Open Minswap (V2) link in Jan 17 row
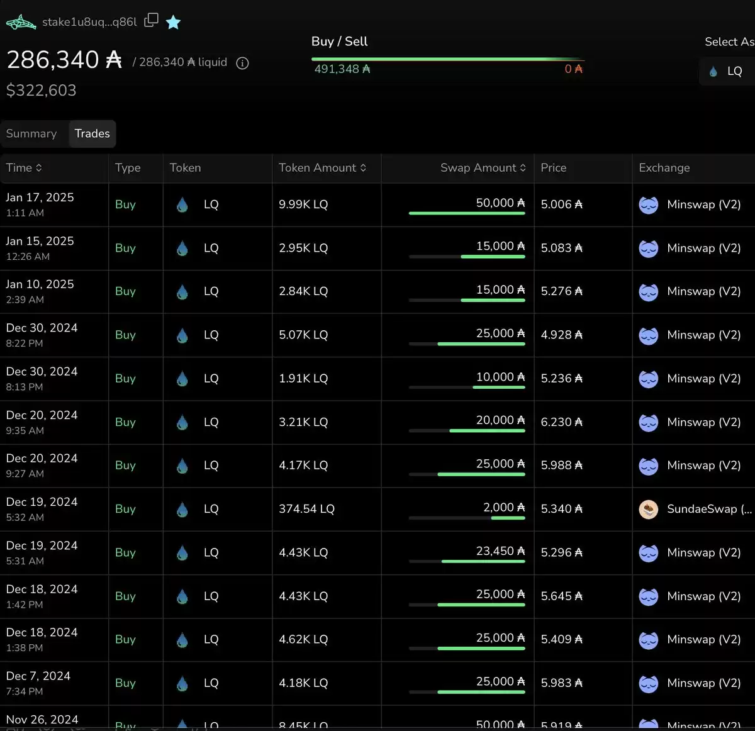This screenshot has height=731, width=755. (x=703, y=204)
